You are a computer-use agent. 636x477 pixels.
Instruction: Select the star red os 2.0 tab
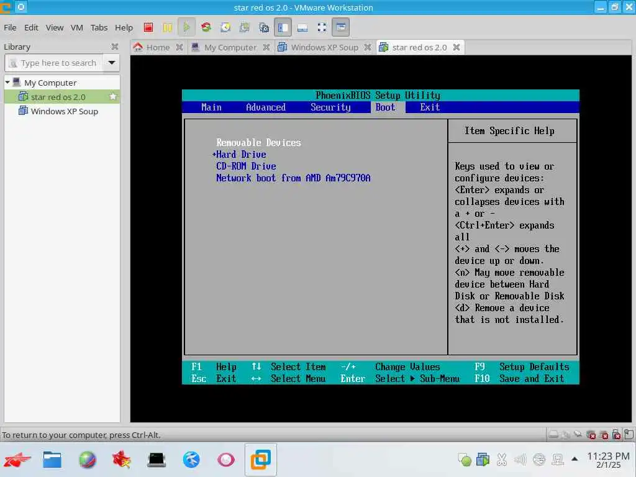point(419,47)
